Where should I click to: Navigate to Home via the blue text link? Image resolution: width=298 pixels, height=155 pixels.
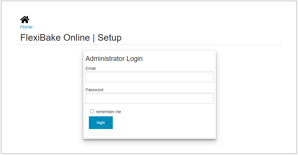coord(27,27)
